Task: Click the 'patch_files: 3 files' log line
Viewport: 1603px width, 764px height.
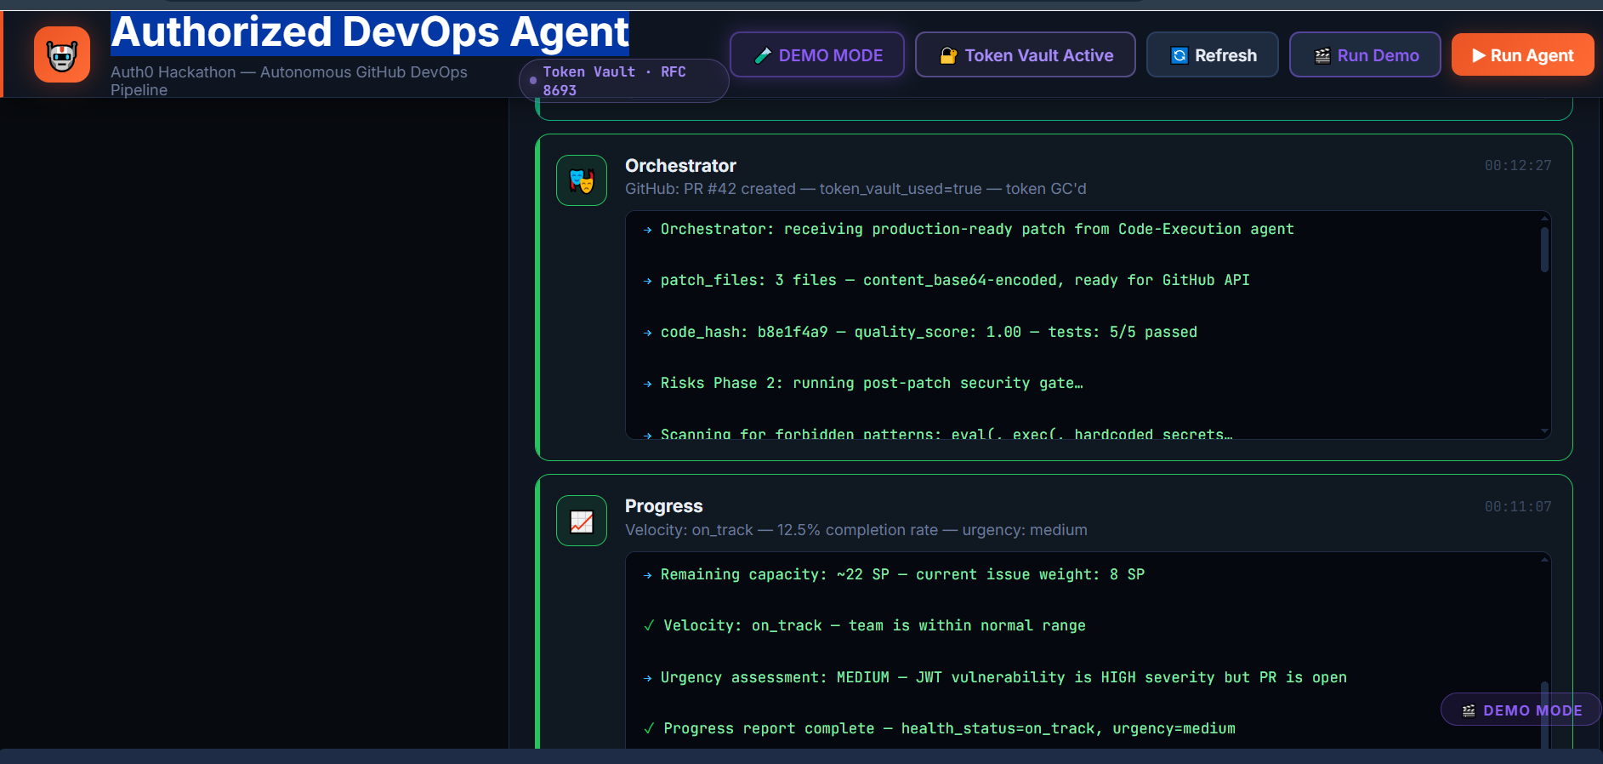Action: coord(946,280)
